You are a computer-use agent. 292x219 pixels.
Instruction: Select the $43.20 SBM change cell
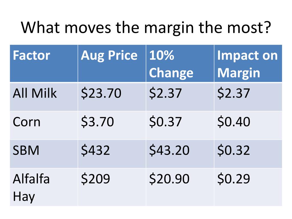coord(180,154)
